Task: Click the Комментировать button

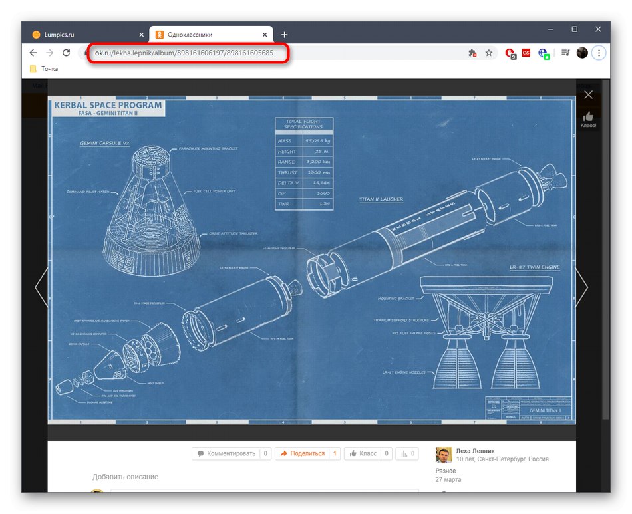Action: (x=232, y=453)
